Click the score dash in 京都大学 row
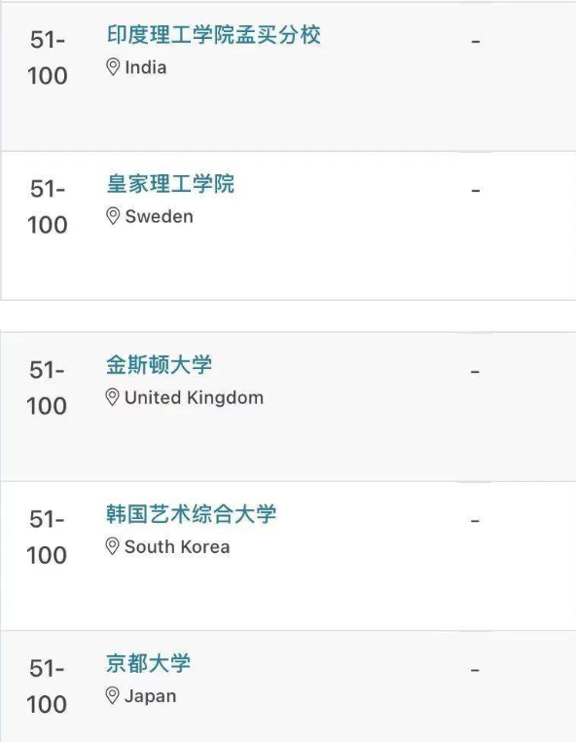The height and width of the screenshot is (742, 576). pos(475,670)
